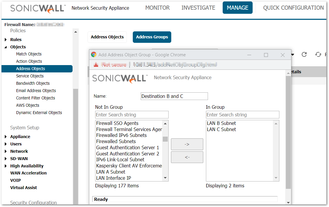Click Not In Group list scroll-down arrow
Viewport: 329px width, 207px height.
165,178
